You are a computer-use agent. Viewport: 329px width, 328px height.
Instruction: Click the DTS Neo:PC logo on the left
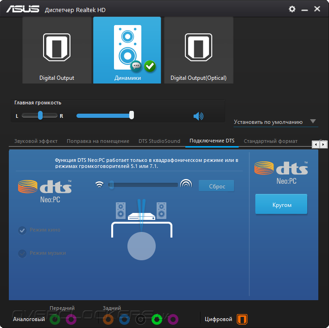tap(44, 191)
